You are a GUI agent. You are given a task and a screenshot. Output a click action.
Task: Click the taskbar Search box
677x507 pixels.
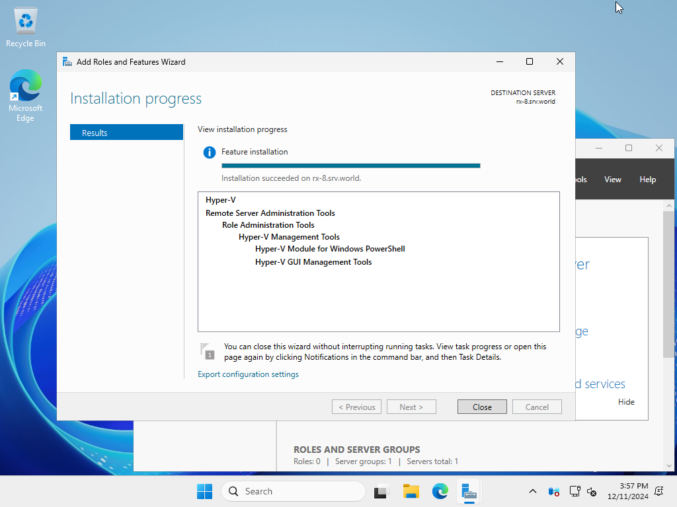pyautogui.click(x=294, y=491)
